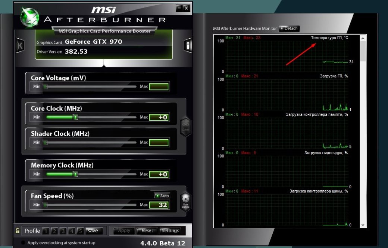Enable Auto fan speed mode
This screenshot has height=248, width=388.
point(162,195)
